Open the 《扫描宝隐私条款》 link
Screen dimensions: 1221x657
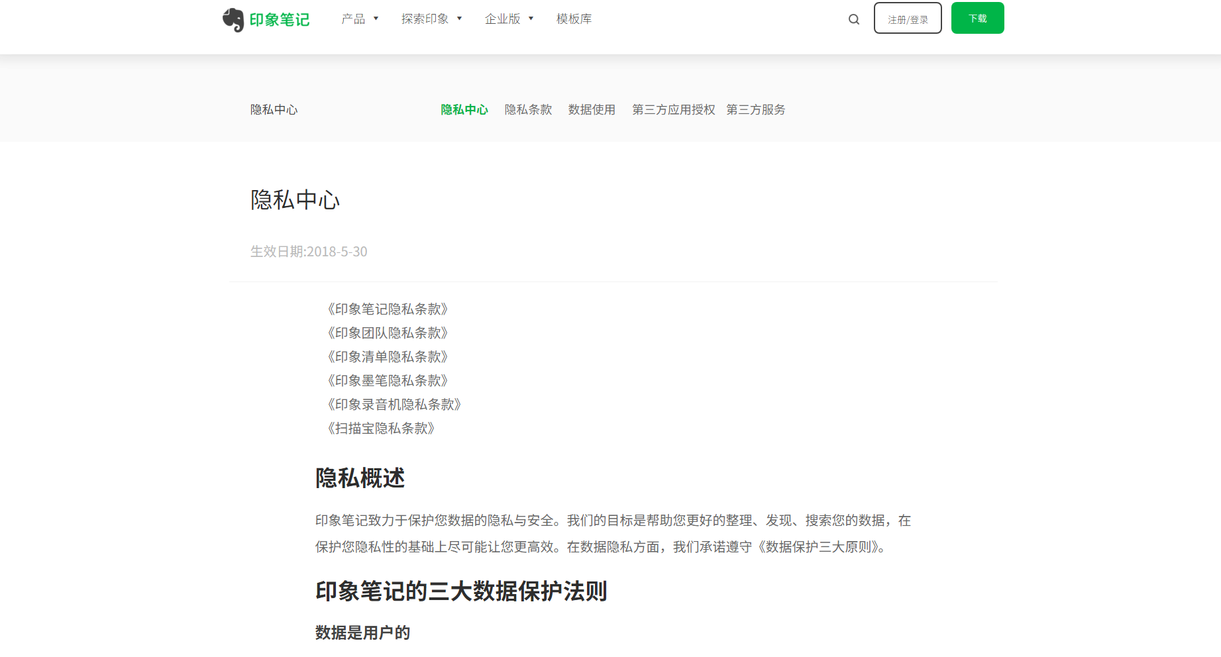pyautogui.click(x=381, y=429)
